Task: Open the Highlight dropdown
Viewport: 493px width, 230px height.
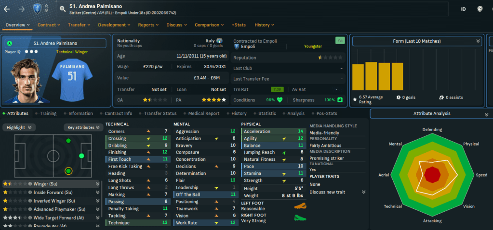Action: (x=20, y=127)
